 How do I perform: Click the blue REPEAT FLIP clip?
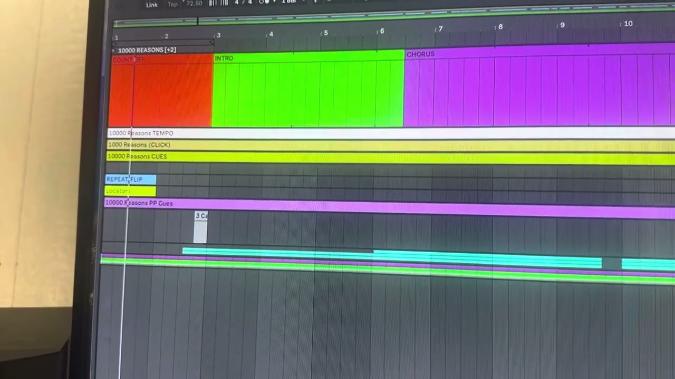click(x=131, y=179)
